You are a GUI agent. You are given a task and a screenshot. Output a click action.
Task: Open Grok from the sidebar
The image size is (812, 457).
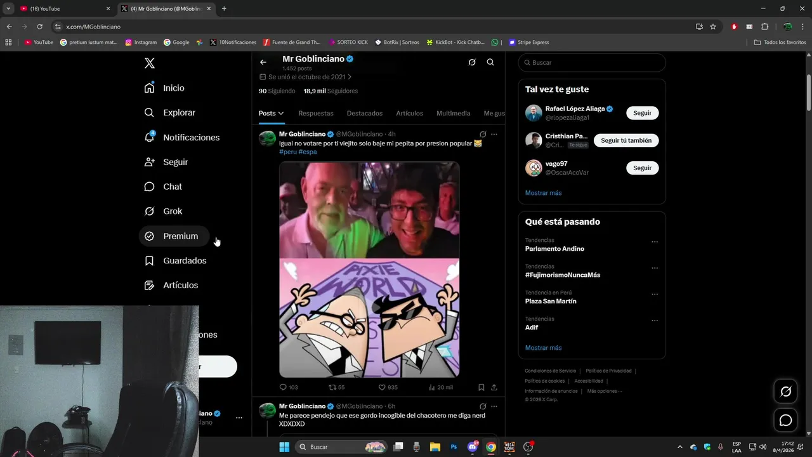point(164,211)
